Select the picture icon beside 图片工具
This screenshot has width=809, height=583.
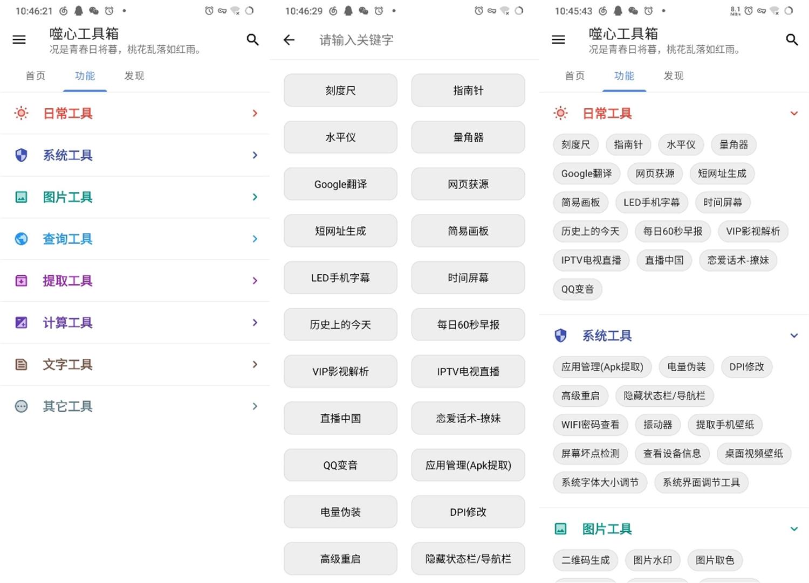[21, 197]
